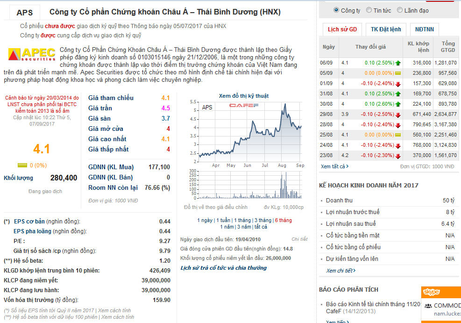Click the red down arrow in 24/08 row
The image size is (461, 323).
tap(398, 146)
